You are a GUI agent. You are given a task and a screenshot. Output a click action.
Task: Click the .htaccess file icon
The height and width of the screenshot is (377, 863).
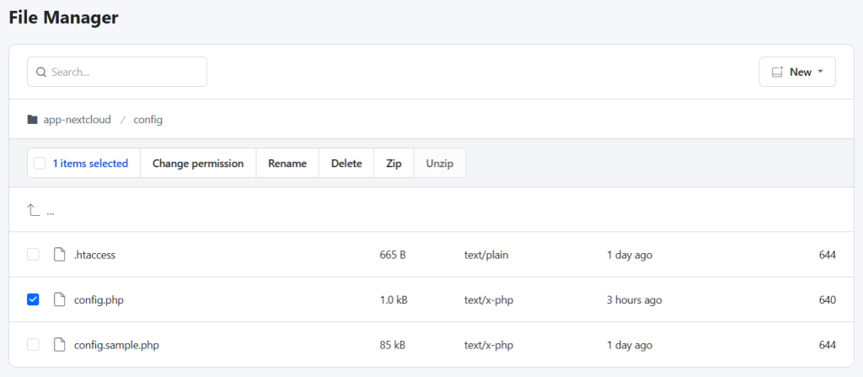(59, 255)
